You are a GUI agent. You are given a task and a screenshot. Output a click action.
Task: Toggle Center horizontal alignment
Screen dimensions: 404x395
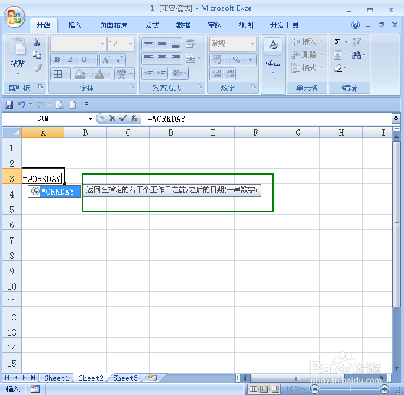coord(162,59)
